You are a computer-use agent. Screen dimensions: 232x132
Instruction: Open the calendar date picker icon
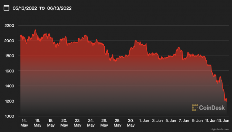tap(7, 8)
